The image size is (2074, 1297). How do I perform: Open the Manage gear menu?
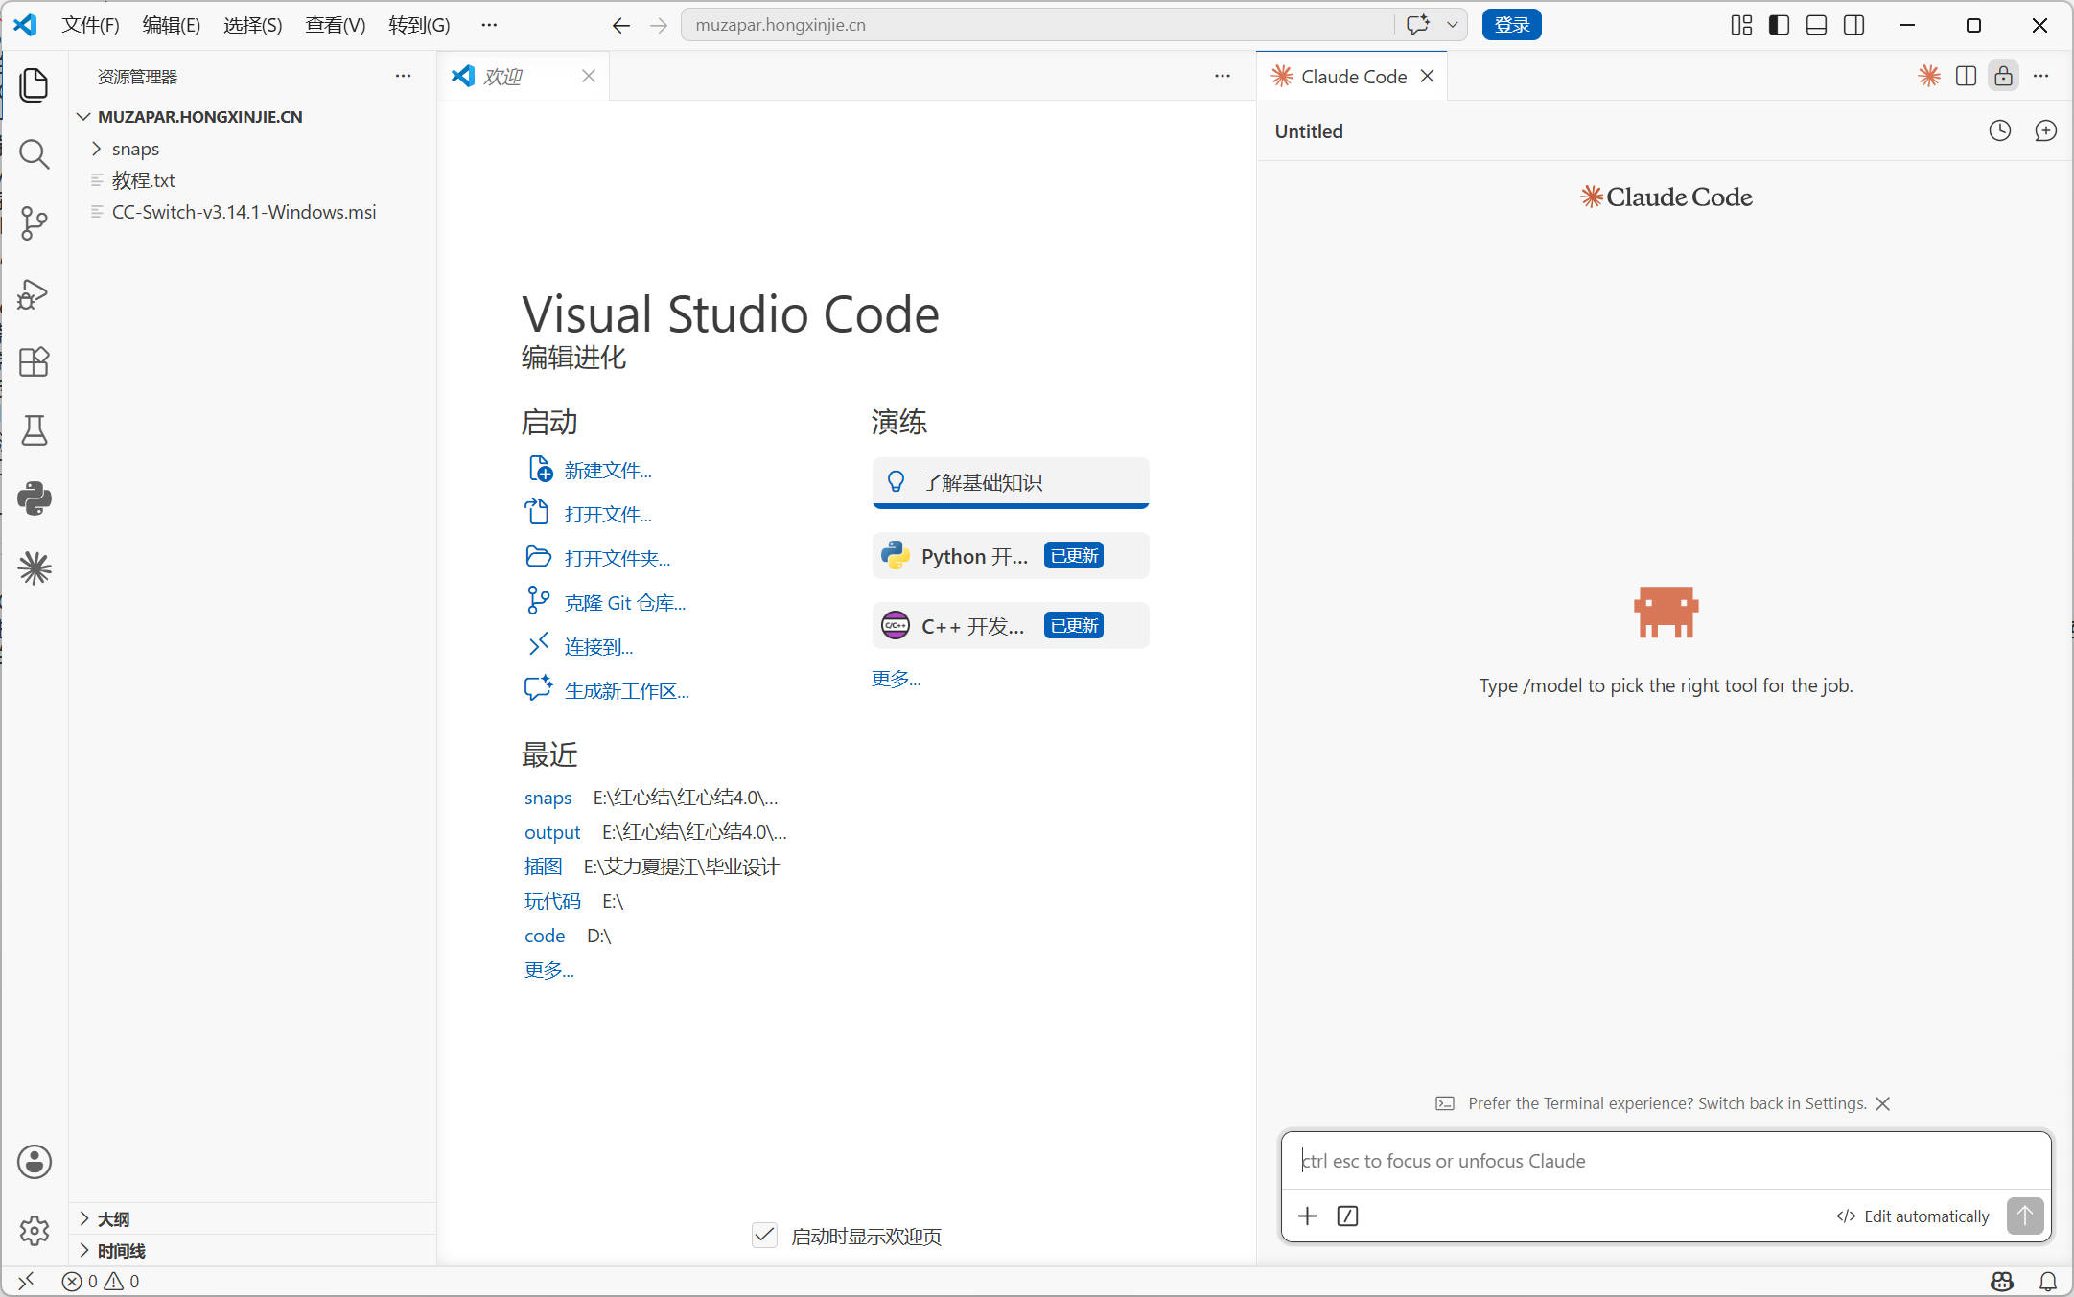(34, 1230)
